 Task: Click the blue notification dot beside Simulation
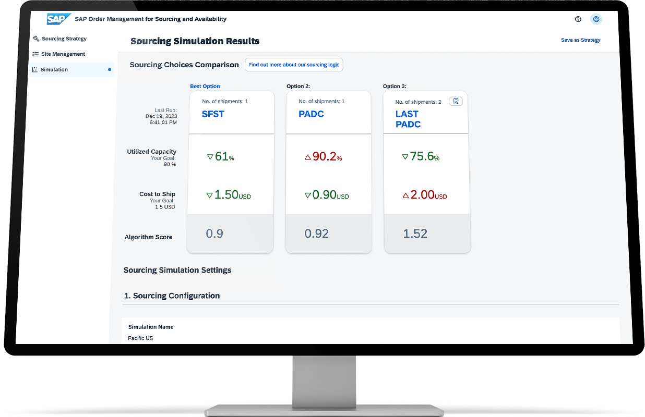tap(109, 69)
